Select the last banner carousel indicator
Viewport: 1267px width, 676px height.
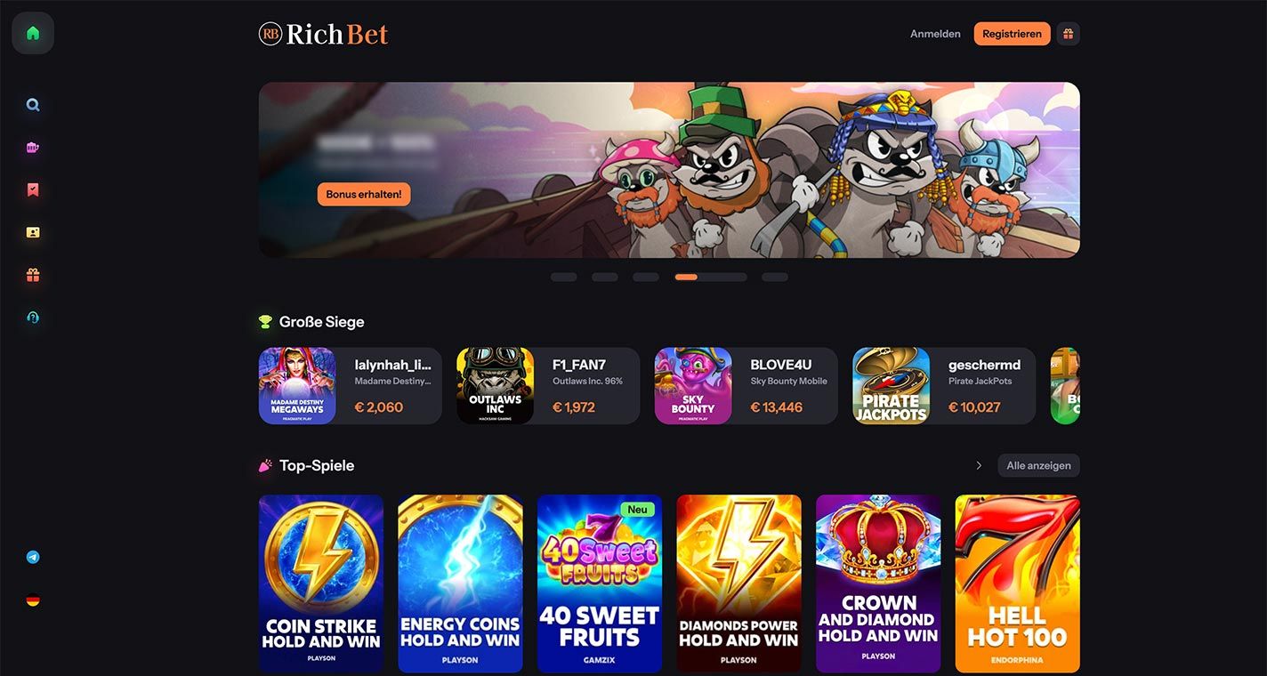775,278
